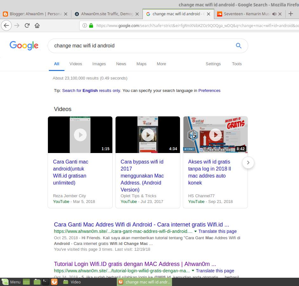
Task: Close the Blogger Ahwan0m tab
Action: 66,14
